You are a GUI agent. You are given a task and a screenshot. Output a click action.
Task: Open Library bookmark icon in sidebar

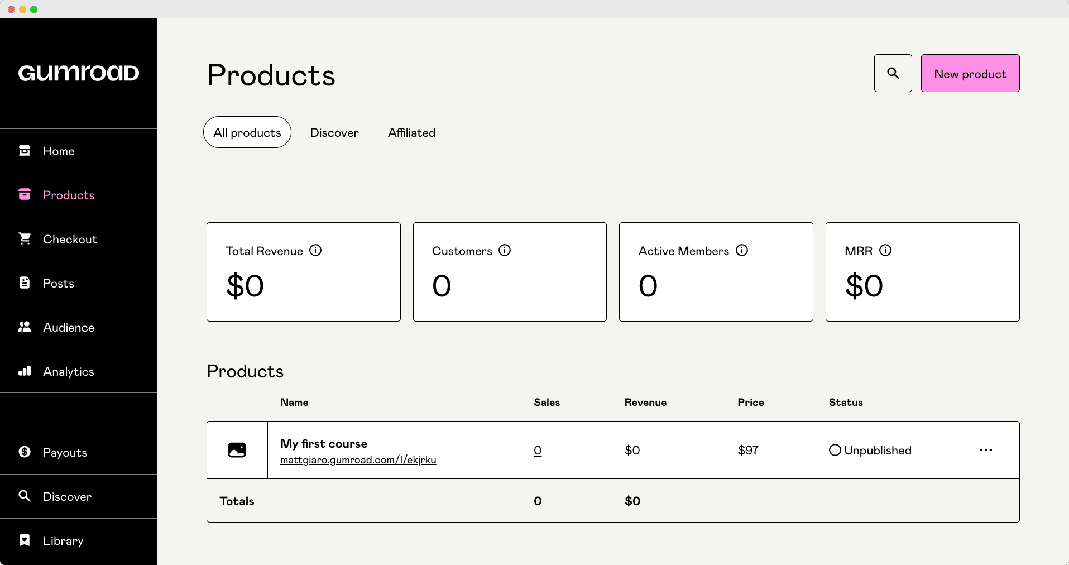25,540
